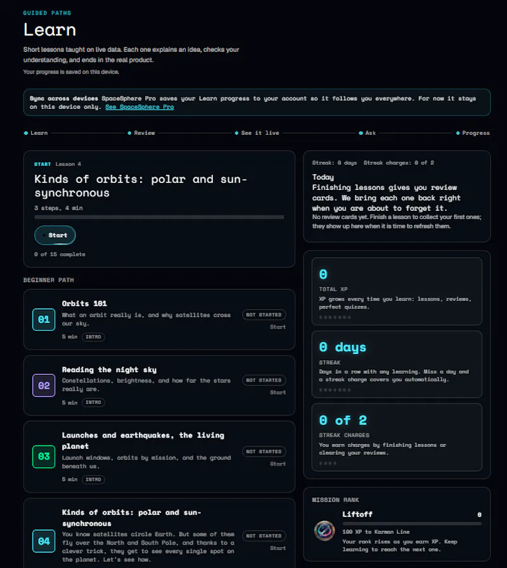Jump to the See it live step
This screenshot has width=507, height=568.
[x=257, y=133]
